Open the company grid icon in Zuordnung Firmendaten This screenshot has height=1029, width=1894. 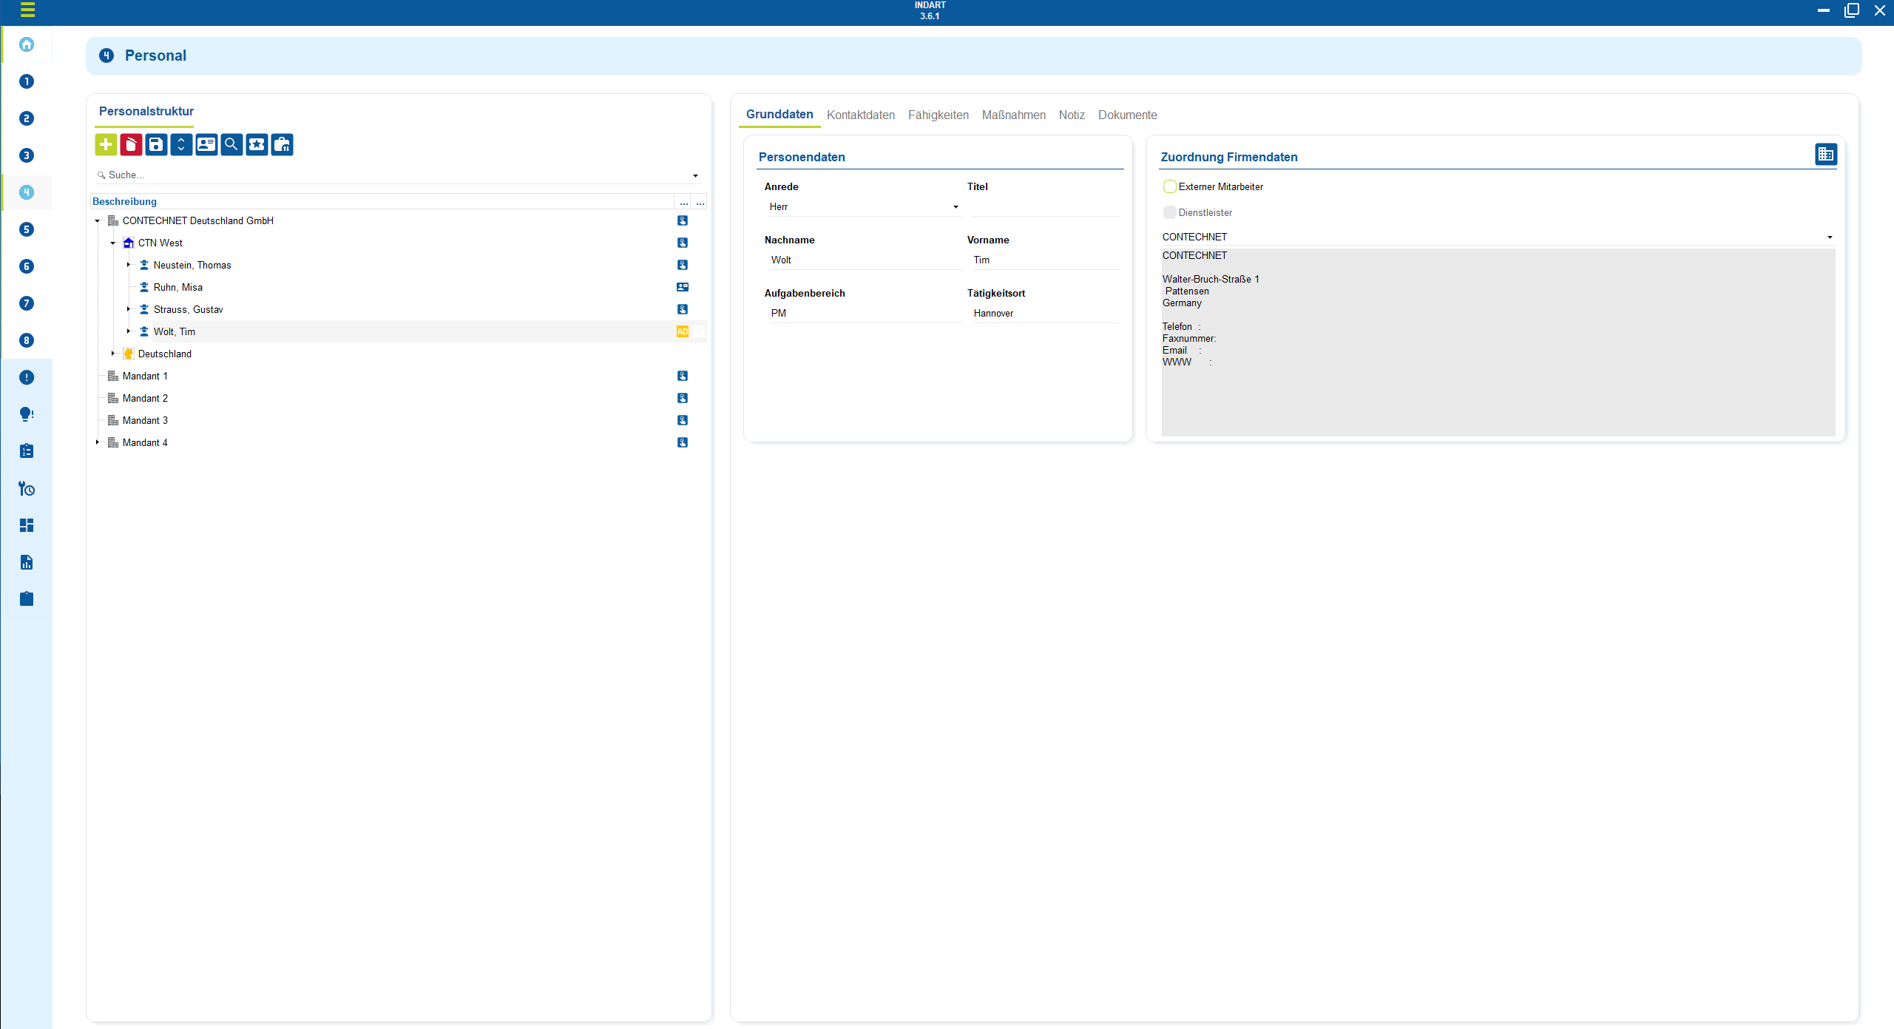point(1825,155)
